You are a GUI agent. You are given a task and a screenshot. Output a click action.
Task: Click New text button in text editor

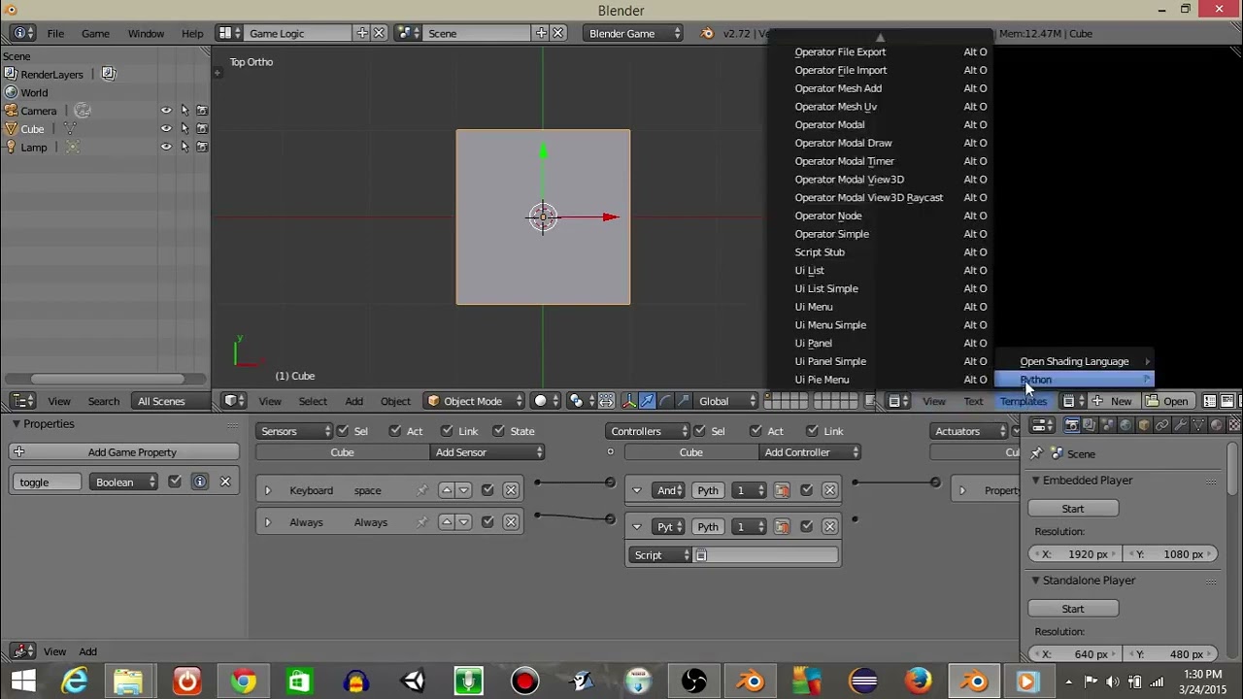pos(1112,401)
